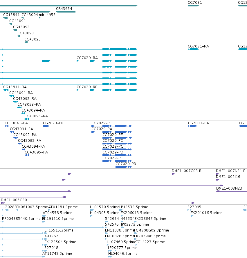247x258 pixels.
Task: Open the CG13841 gene feature label
Action: click(x=11, y=15)
